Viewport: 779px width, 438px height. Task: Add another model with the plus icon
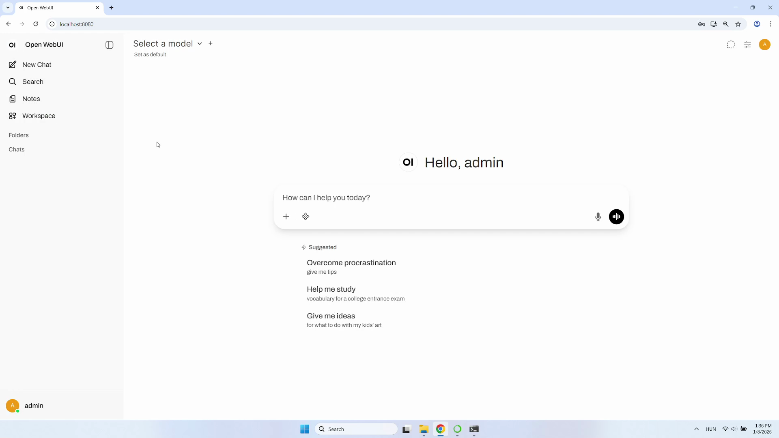coord(211,43)
